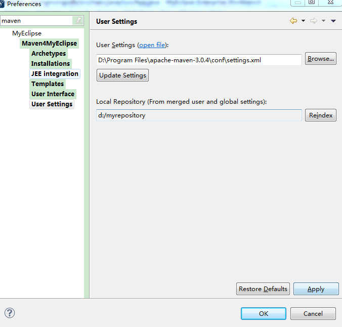Open the back history dropdown arrow
342x327 pixels.
pos(303,21)
